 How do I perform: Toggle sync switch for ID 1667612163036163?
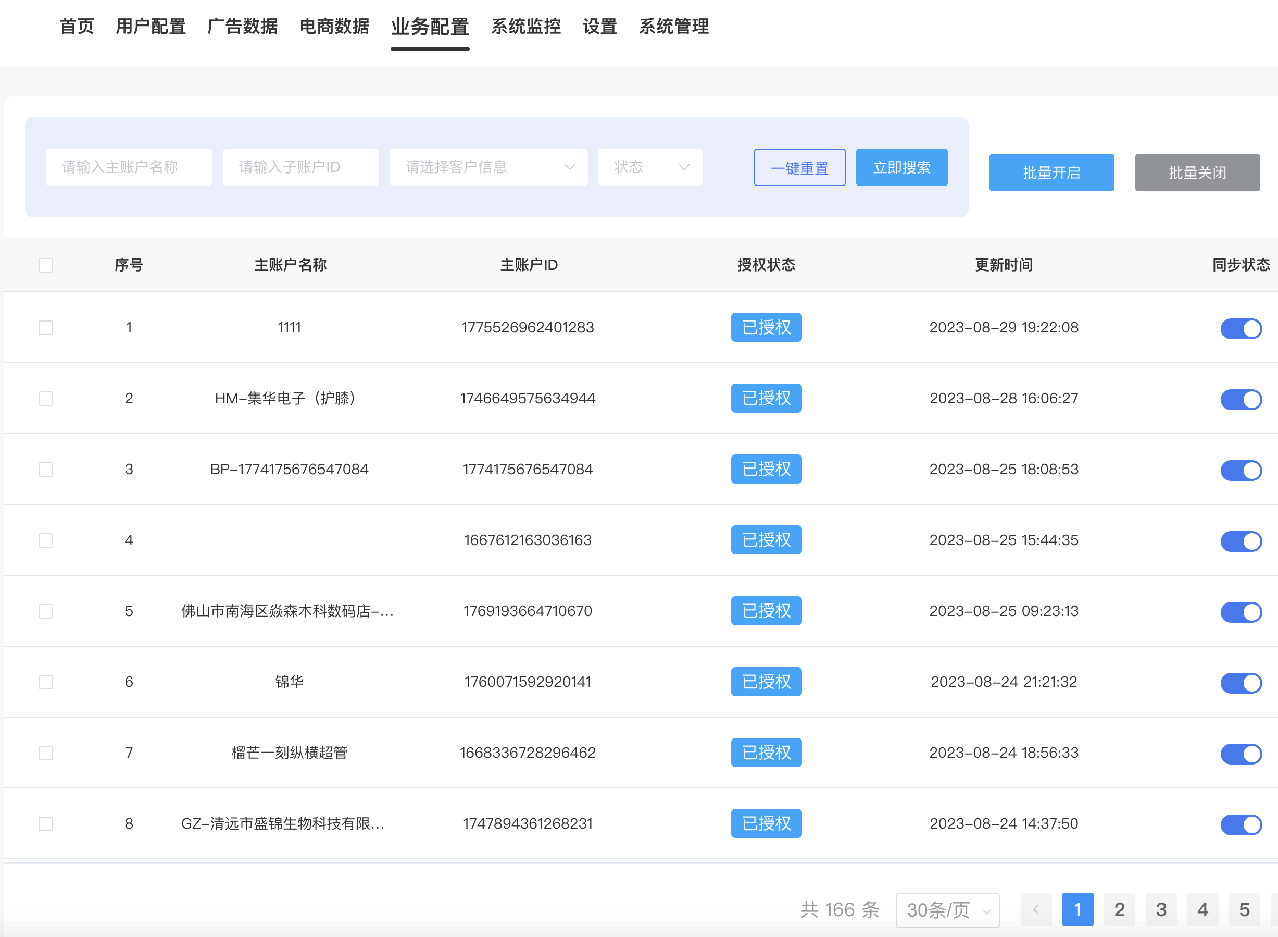1241,541
